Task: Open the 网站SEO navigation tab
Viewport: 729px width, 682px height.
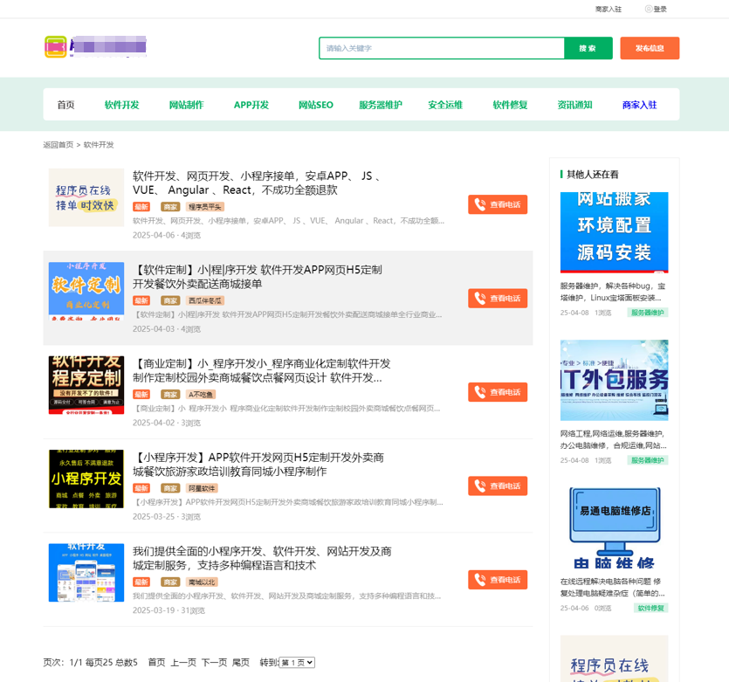Action: 316,105
